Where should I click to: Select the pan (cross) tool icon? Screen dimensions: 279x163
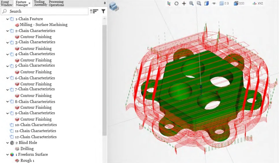[184, 3]
